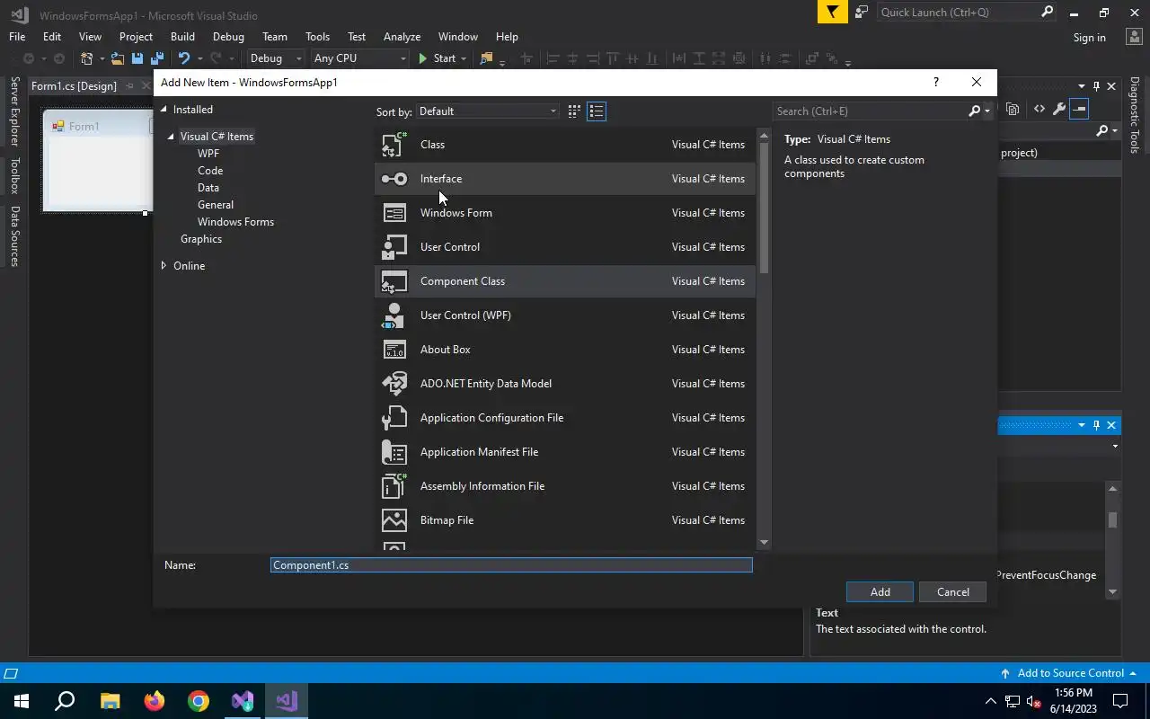This screenshot has height=719, width=1150.
Task: Click the Open File toolbar icon
Action: point(118,58)
